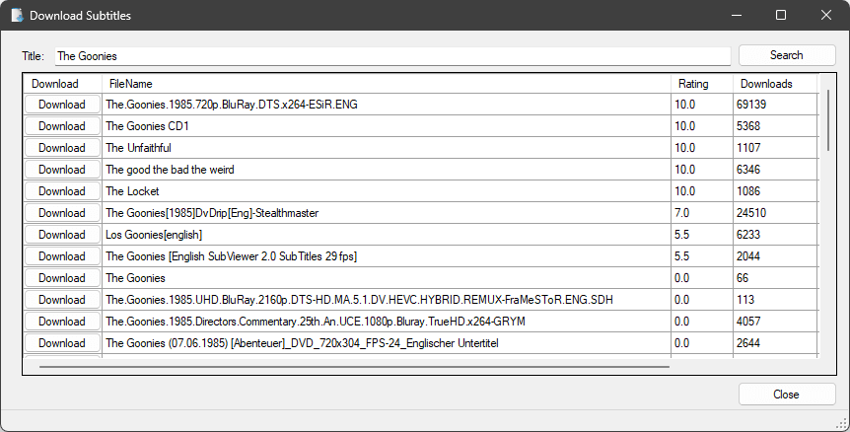Screen dimensions: 850x432
Task: Click downloads count 69139
Action: point(751,105)
